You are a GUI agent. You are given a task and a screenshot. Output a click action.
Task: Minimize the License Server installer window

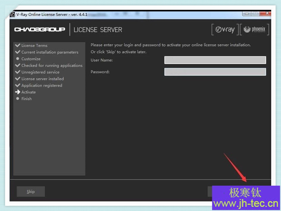[x=247, y=14]
